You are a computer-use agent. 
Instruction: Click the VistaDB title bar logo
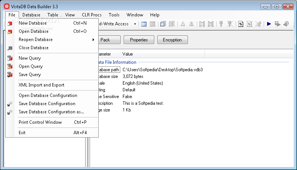(x=7, y=6)
